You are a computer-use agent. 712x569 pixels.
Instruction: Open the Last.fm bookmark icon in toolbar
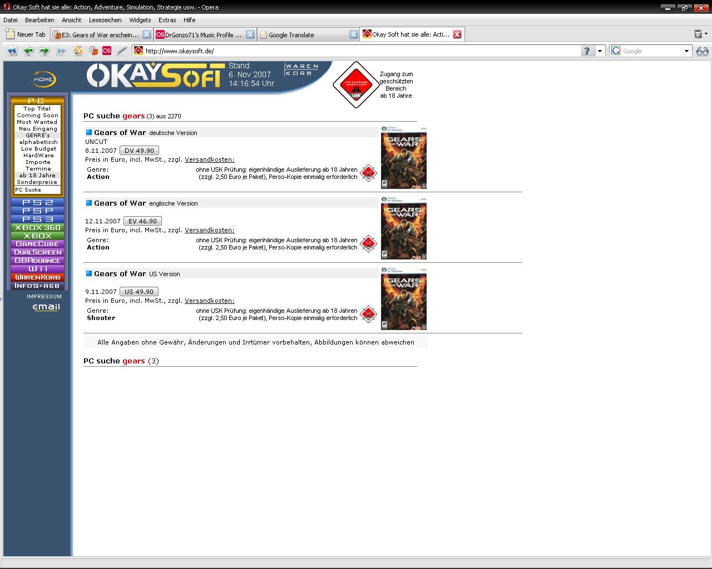point(107,51)
